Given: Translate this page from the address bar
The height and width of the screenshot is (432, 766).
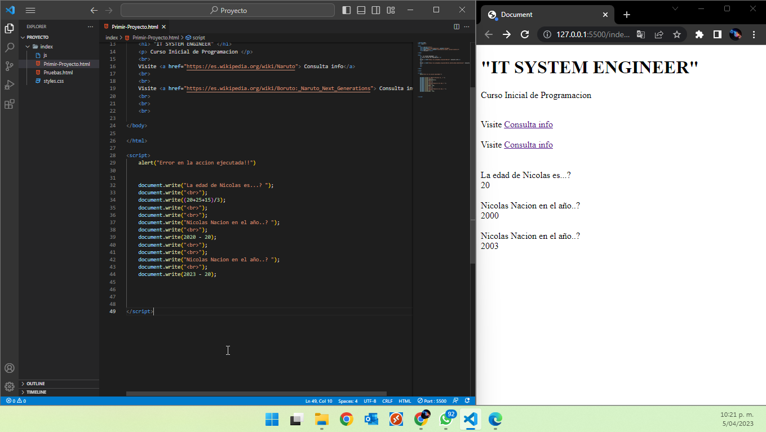Looking at the screenshot, I should 641,34.
